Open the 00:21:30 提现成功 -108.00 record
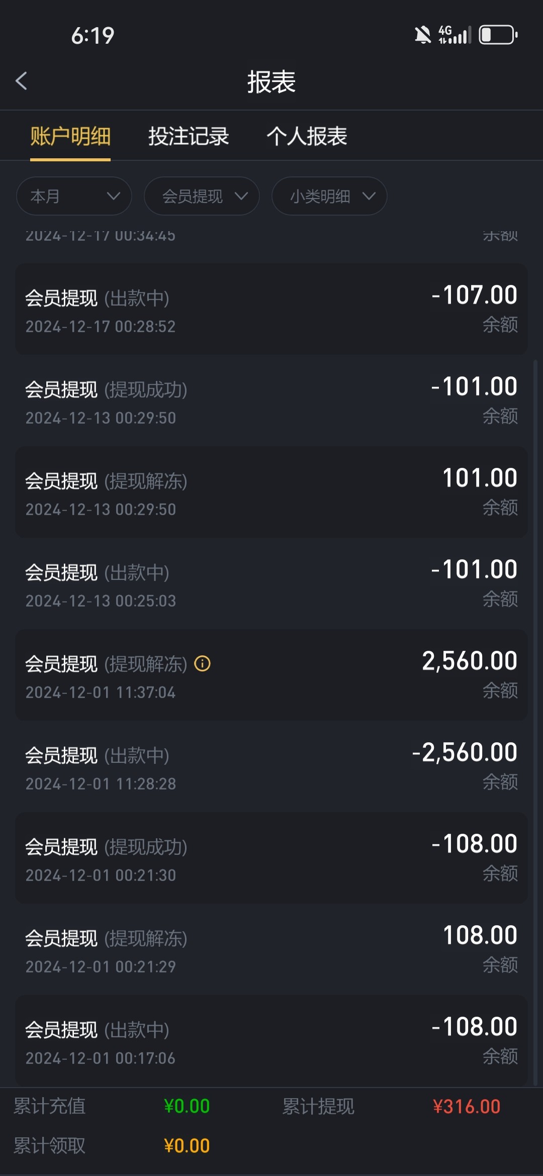 click(x=271, y=858)
